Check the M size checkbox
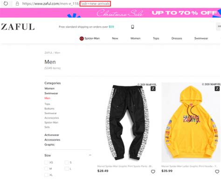 (46, 169)
